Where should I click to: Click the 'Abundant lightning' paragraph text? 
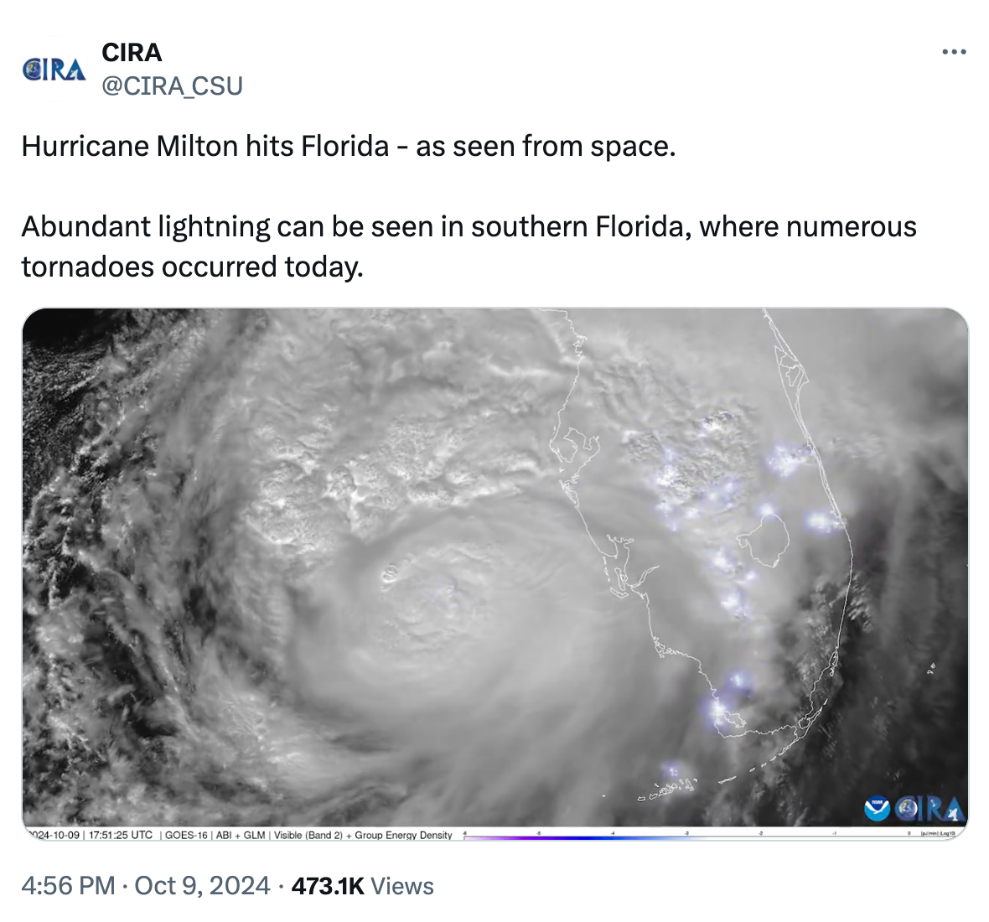[x=469, y=246]
